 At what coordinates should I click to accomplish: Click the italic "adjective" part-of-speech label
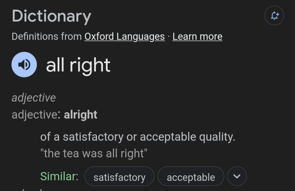(34, 98)
